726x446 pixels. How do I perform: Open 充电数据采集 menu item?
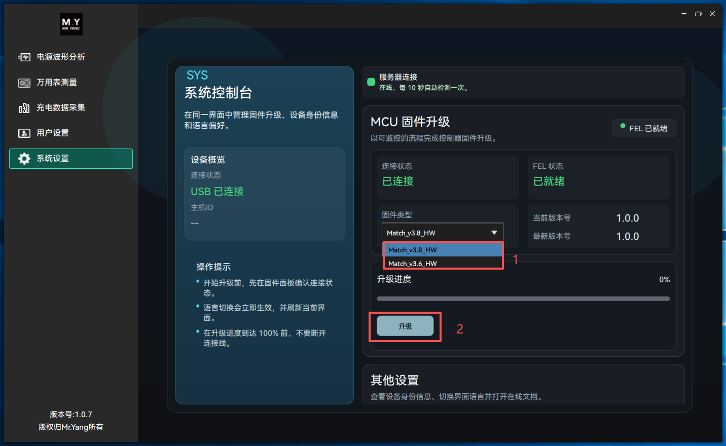pos(71,108)
